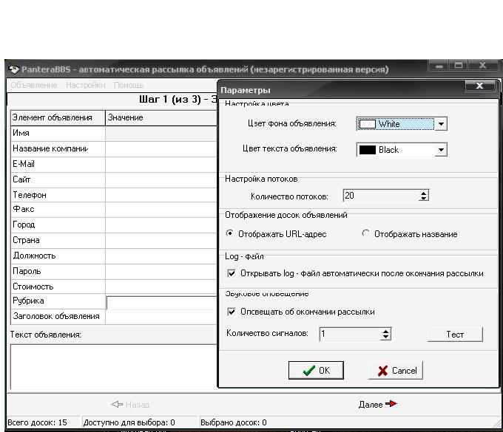This screenshot has height=432, width=503.
Task: Close the Параметры dialog with the X button
Action: coord(479,86)
